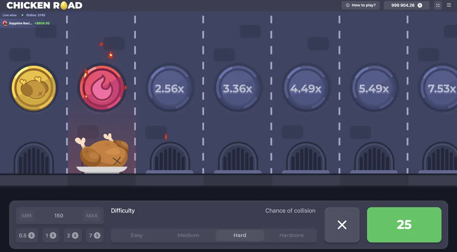Image resolution: width=457 pixels, height=252 pixels.
Task: Select the 0.5 dollar bet chip
Action: (x=26, y=235)
